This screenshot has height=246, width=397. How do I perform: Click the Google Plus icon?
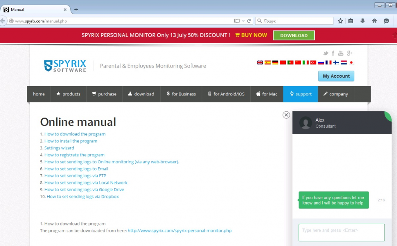point(349,54)
